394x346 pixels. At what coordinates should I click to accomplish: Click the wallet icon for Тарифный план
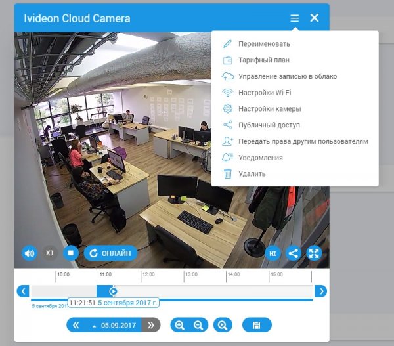pos(227,60)
